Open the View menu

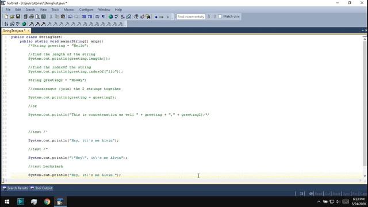(x=43, y=10)
